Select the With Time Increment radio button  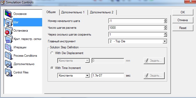coord(52,68)
